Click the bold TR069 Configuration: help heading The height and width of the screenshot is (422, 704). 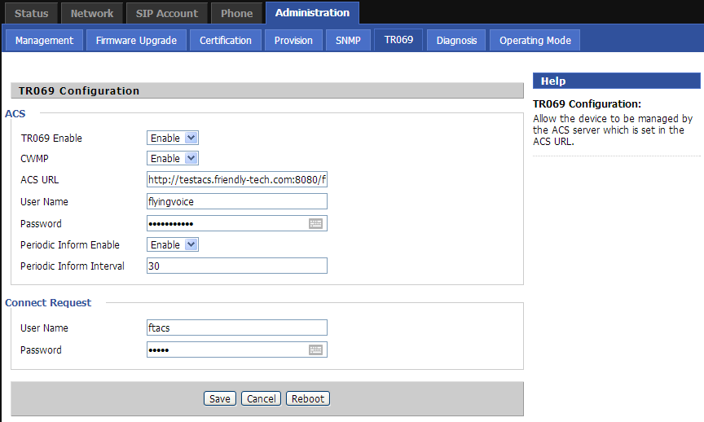point(587,103)
